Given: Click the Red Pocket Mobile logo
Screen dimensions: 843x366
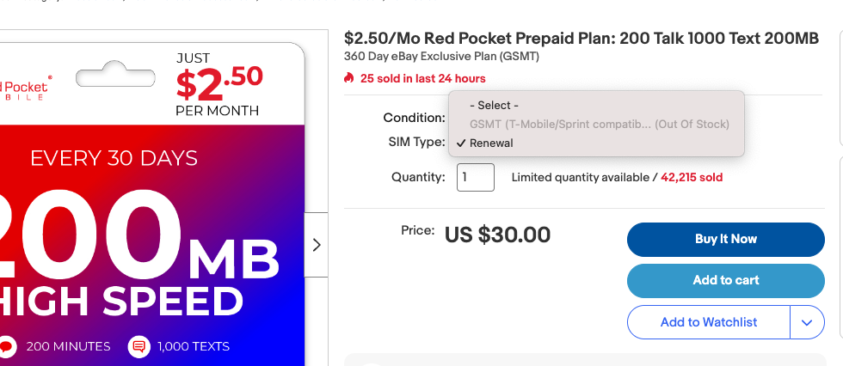Looking at the screenshot, I should pos(26,88).
